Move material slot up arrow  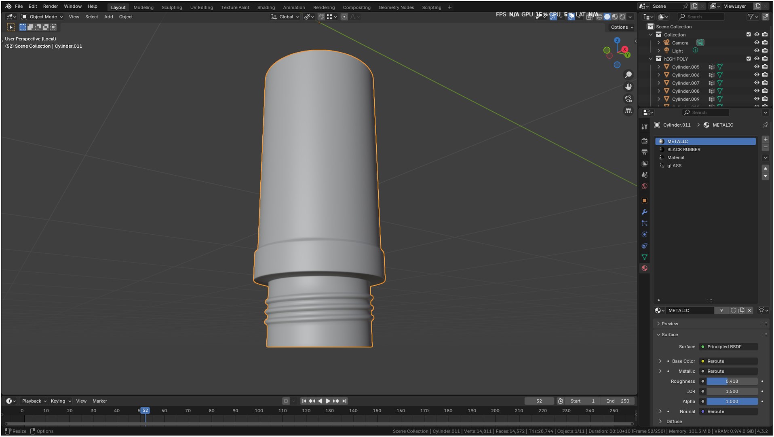click(765, 168)
